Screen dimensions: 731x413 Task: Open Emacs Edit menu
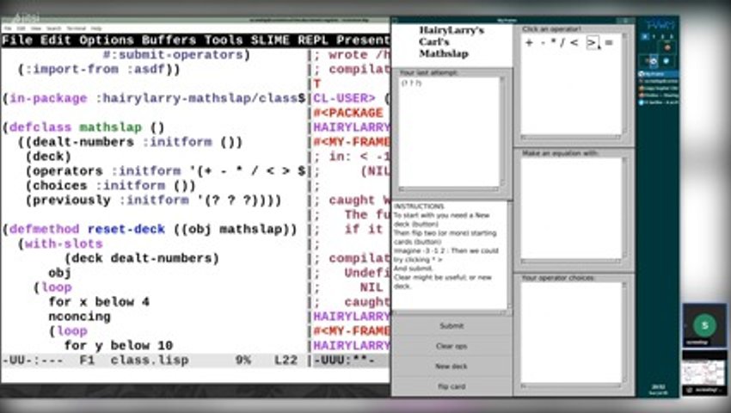pyautogui.click(x=56, y=40)
